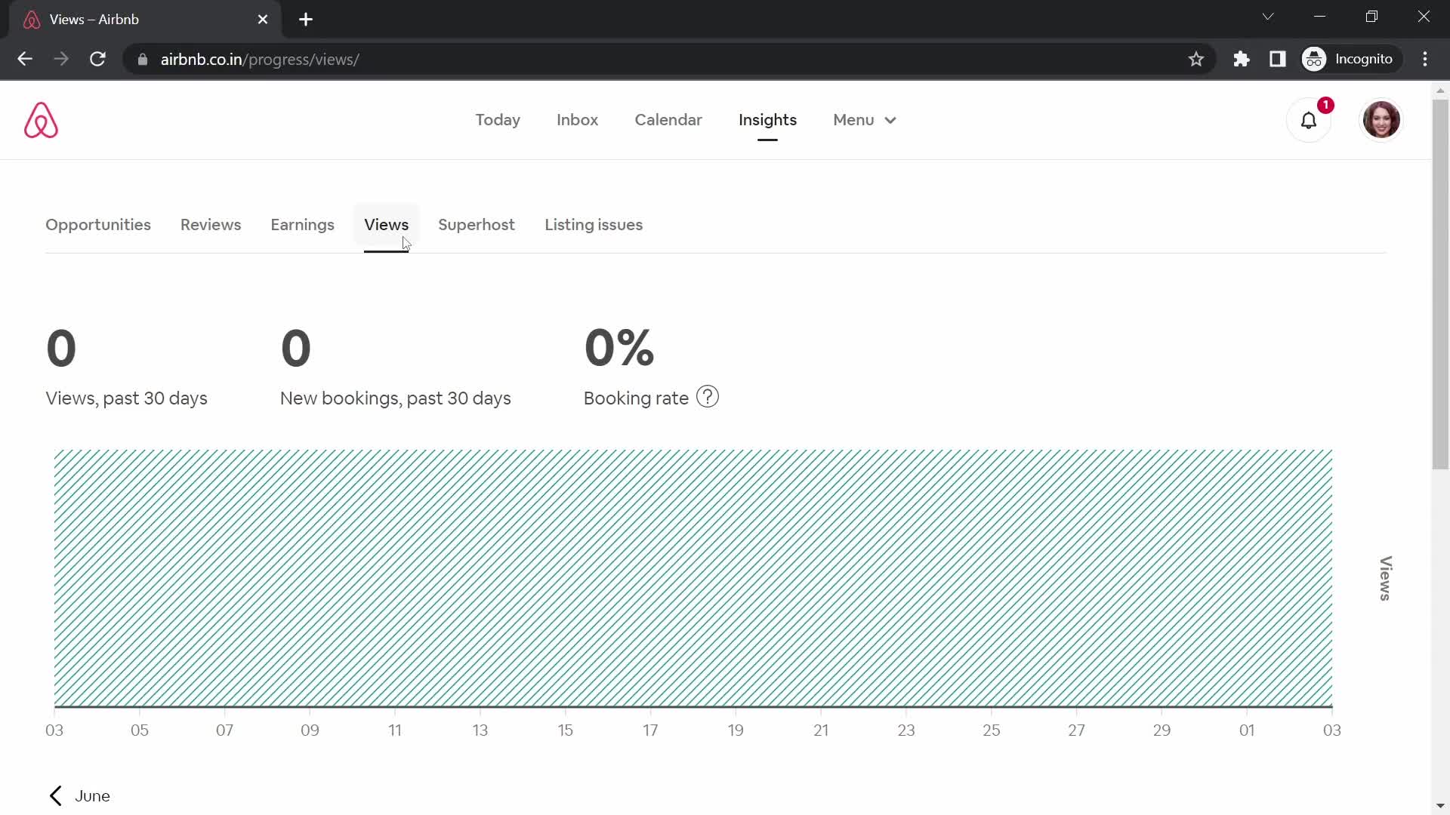Open the tab search chevron

pos(1268,17)
